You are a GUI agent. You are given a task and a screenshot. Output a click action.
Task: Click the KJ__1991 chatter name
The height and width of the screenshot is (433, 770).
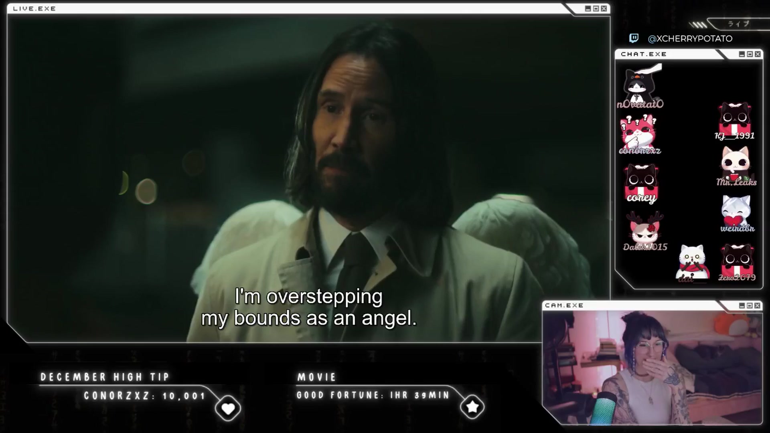click(x=735, y=136)
